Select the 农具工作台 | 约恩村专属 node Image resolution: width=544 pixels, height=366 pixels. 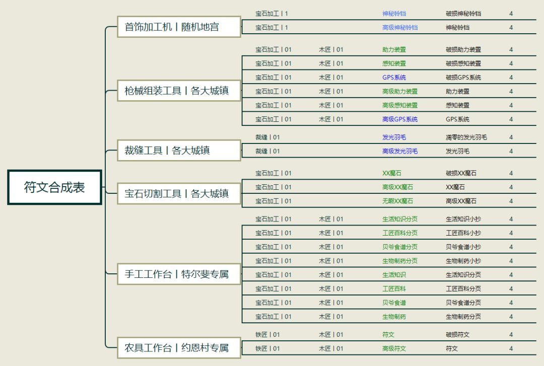(x=179, y=347)
